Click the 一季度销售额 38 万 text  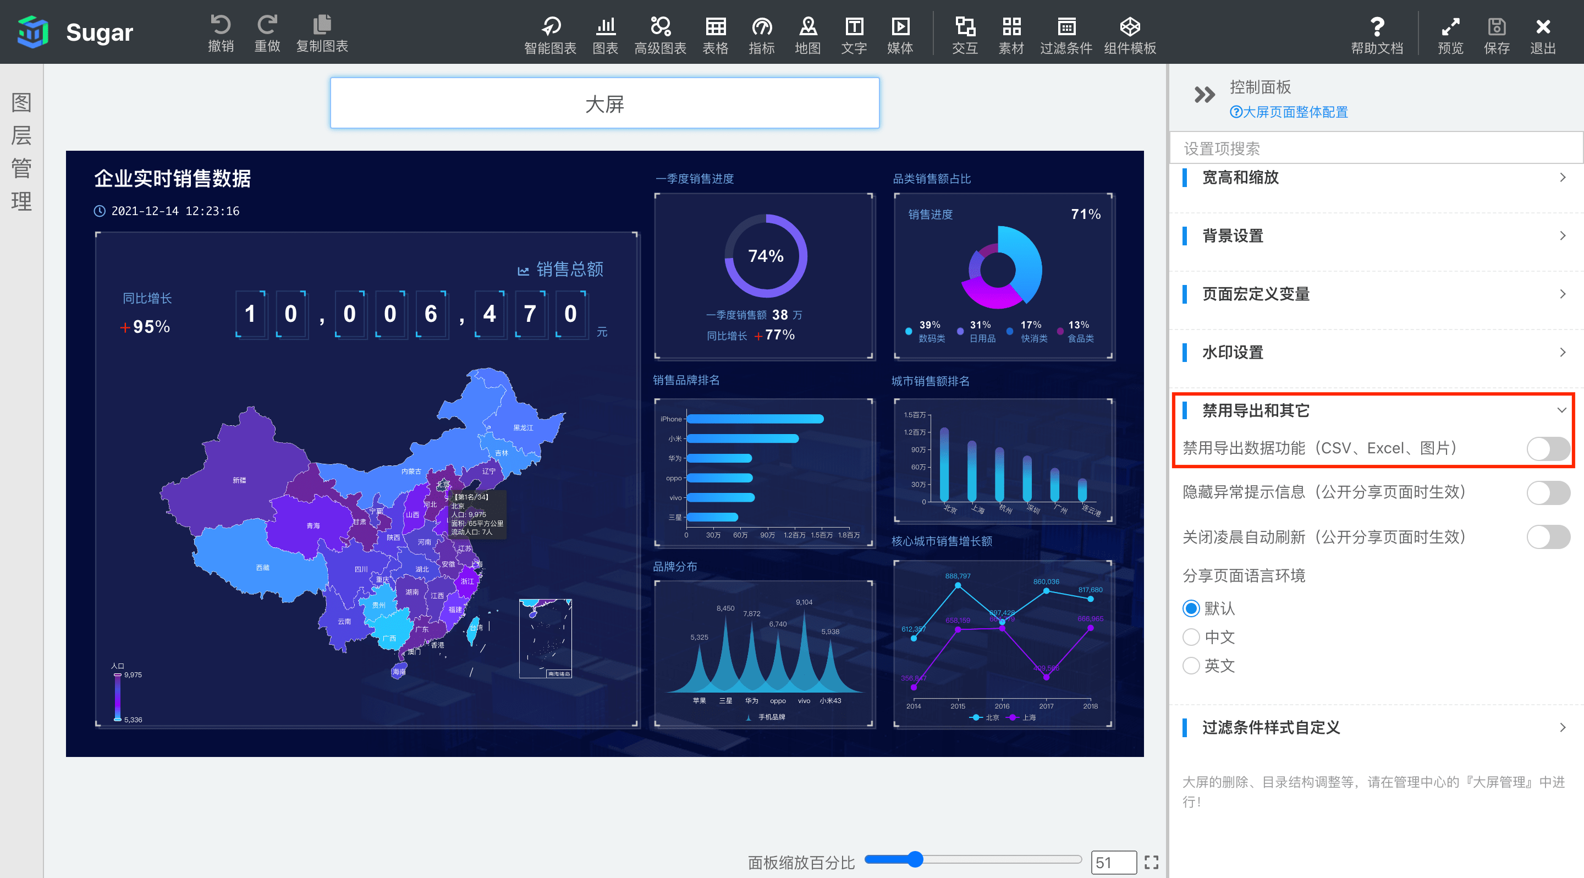(754, 315)
